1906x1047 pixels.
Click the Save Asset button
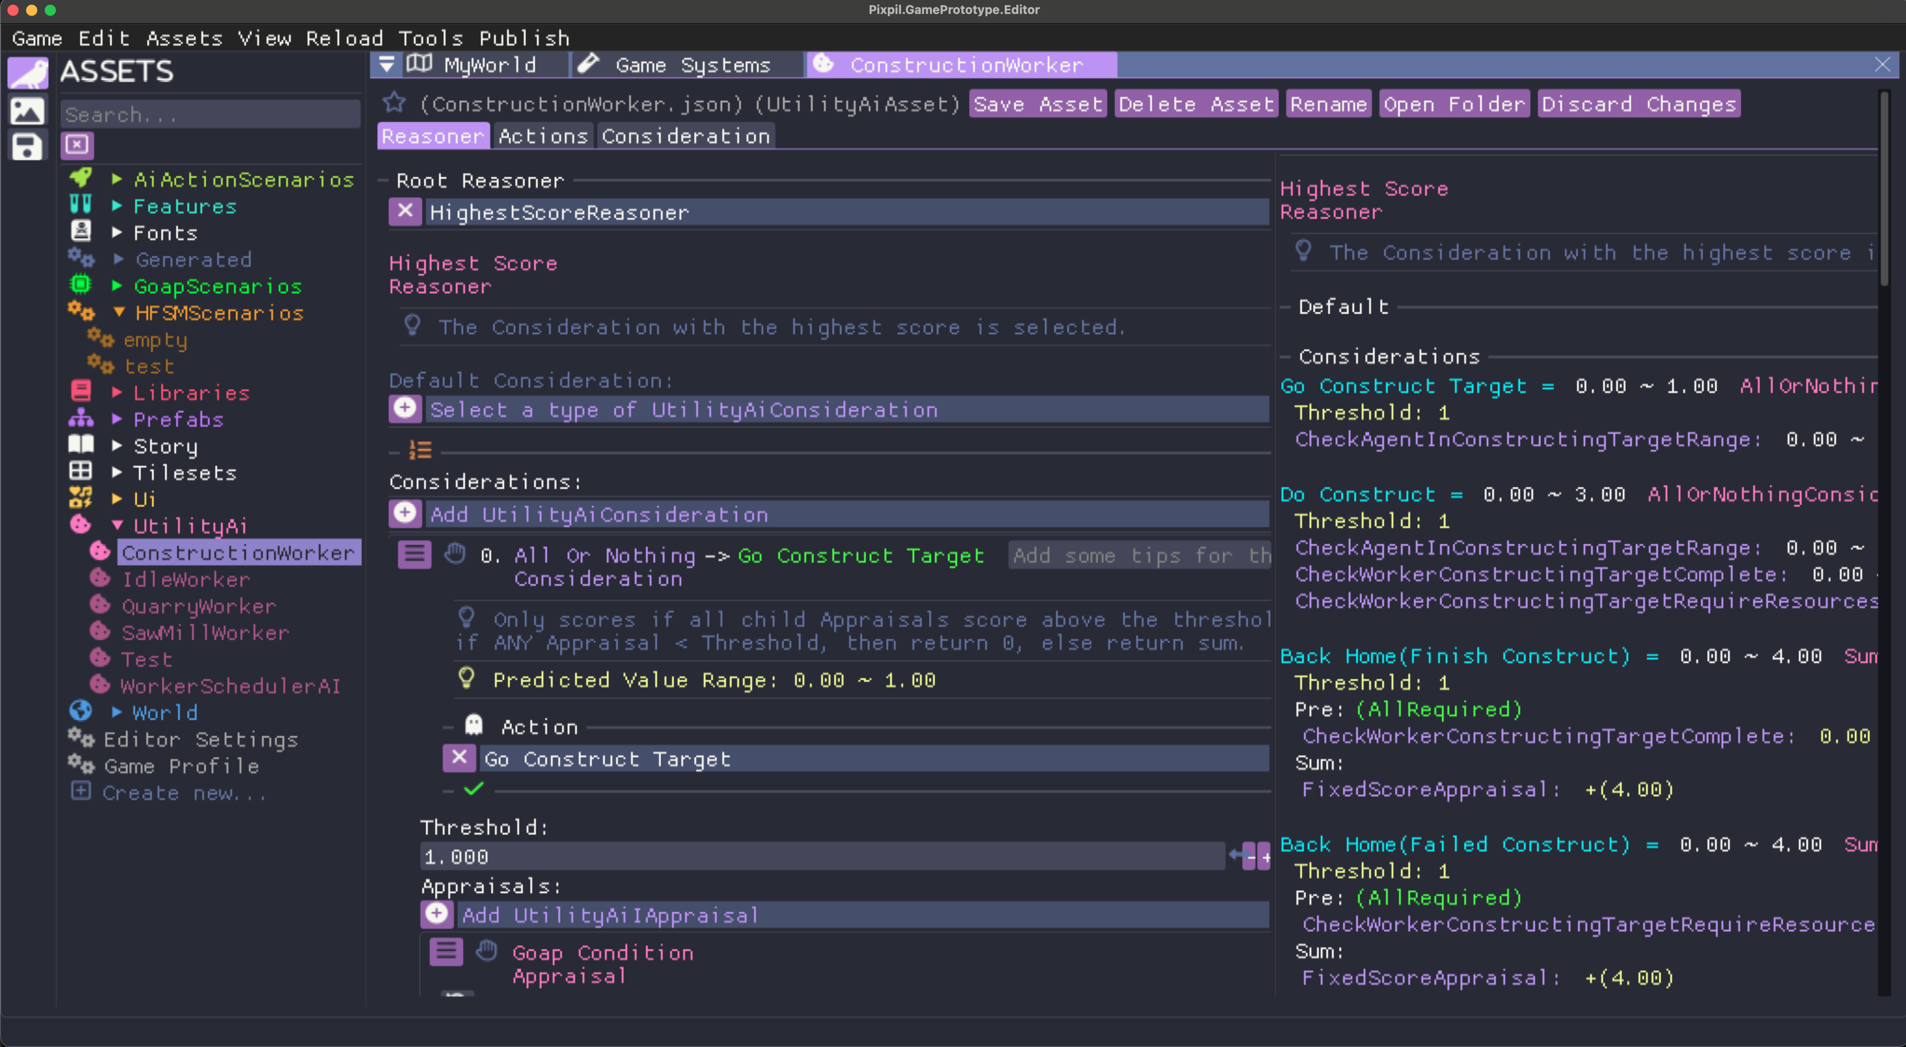coord(1037,104)
